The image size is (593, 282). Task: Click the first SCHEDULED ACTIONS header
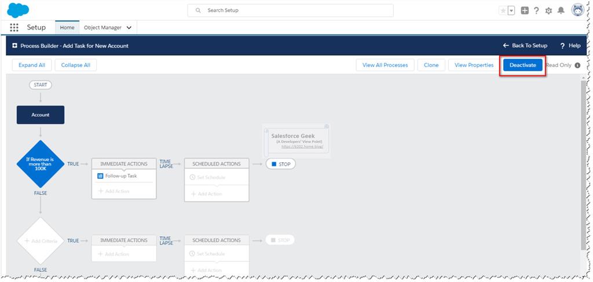(217, 164)
